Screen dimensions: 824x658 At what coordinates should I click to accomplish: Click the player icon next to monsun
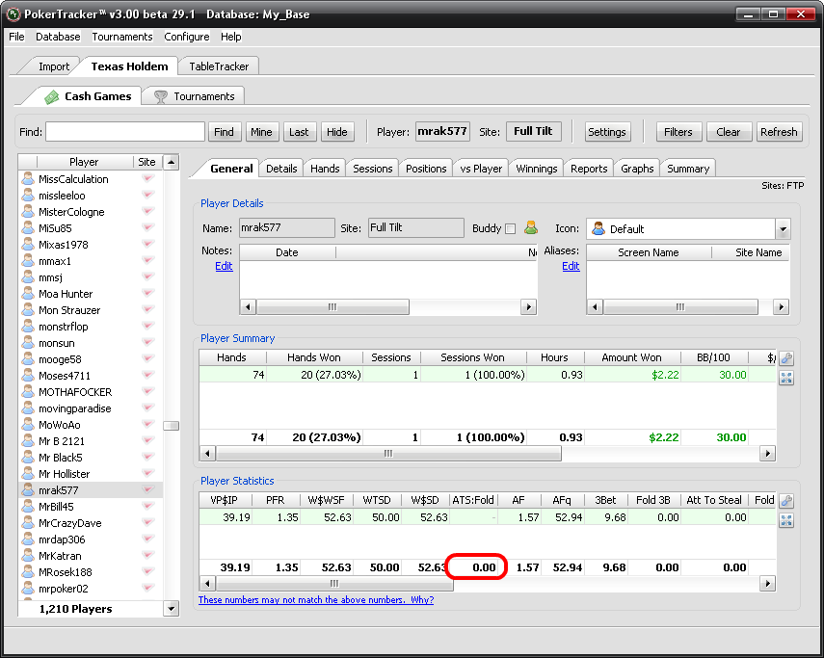28,343
